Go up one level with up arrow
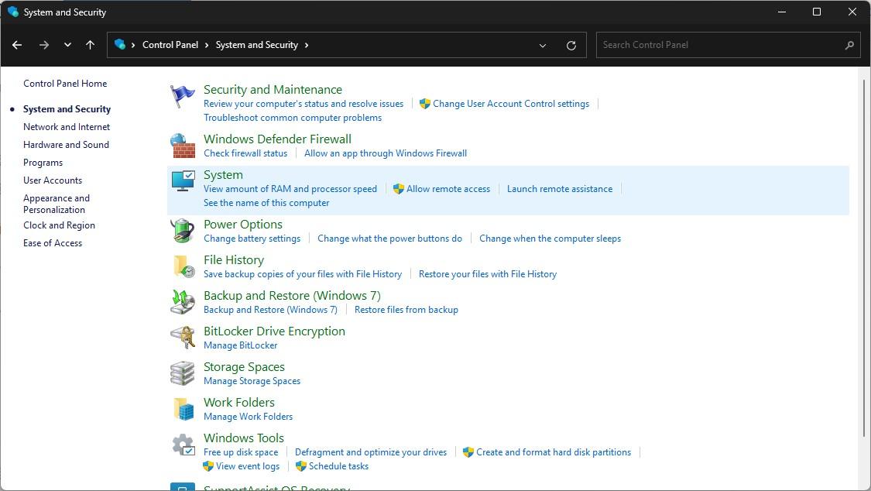The height and width of the screenshot is (491, 871). pos(90,45)
